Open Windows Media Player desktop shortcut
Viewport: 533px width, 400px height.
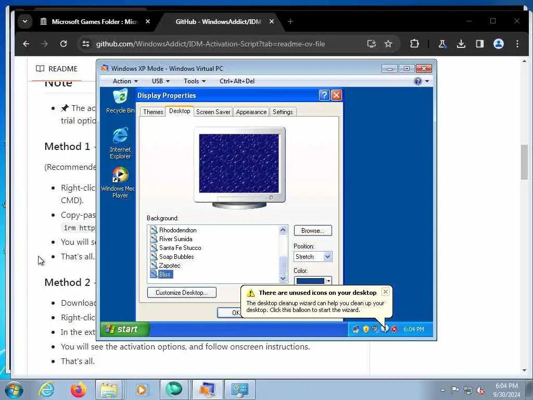coord(119,183)
